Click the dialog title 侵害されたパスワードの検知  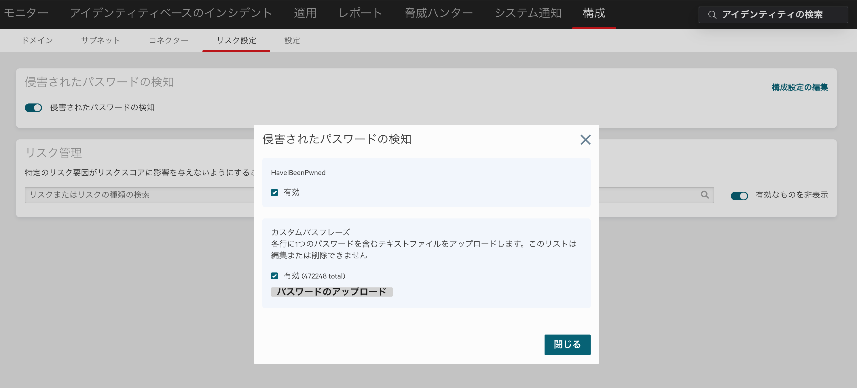pyautogui.click(x=337, y=139)
